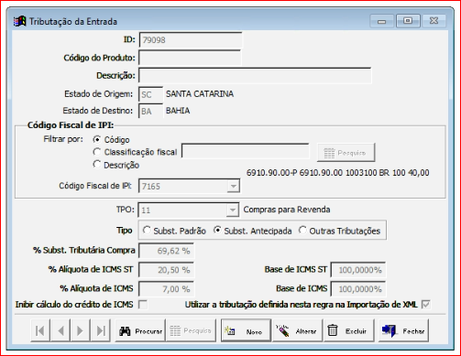Choose the Outras Tributações type
Image resolution: width=461 pixels, height=356 pixels.
point(302,230)
